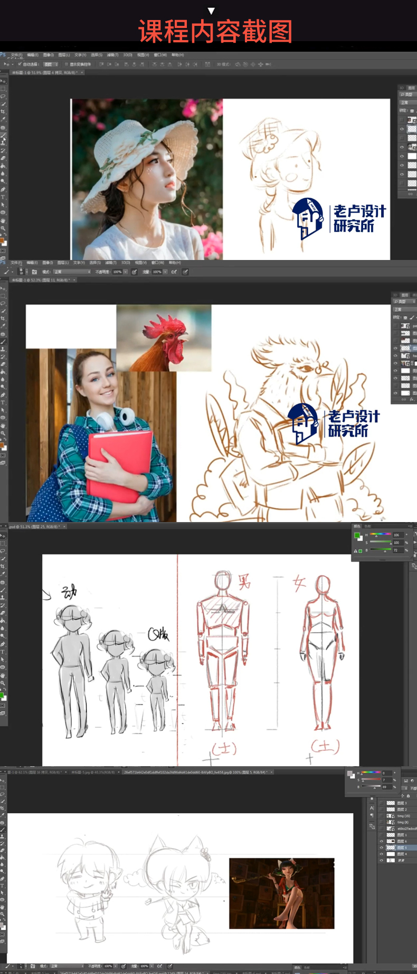Hide the 背景 layer in chibi fox layers panel
Viewport: 417px width, 974px height.
381,860
